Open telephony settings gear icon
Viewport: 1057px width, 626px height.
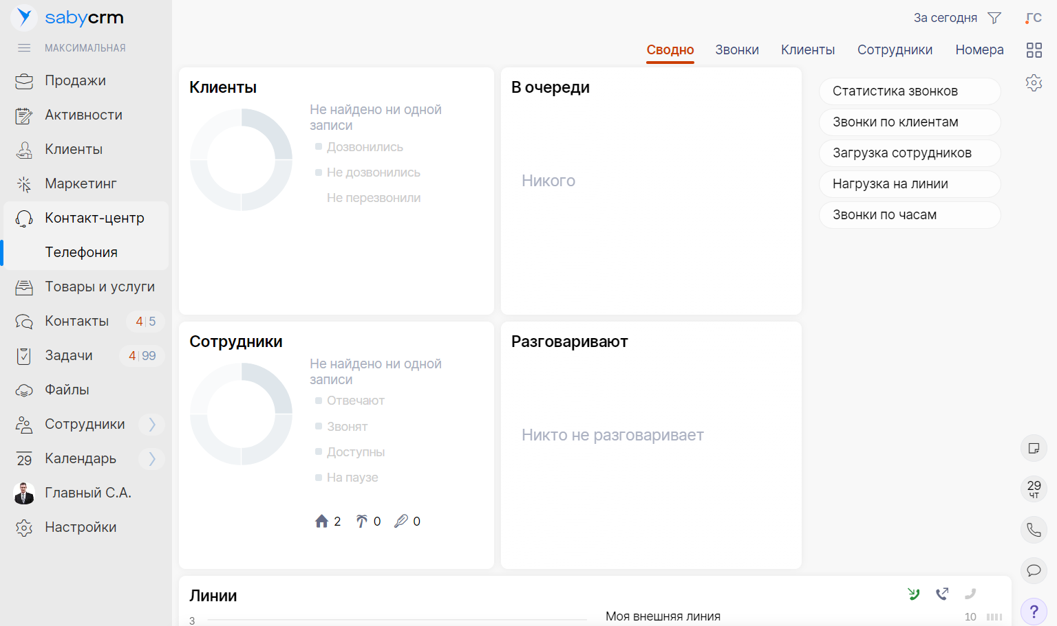coord(1034,83)
